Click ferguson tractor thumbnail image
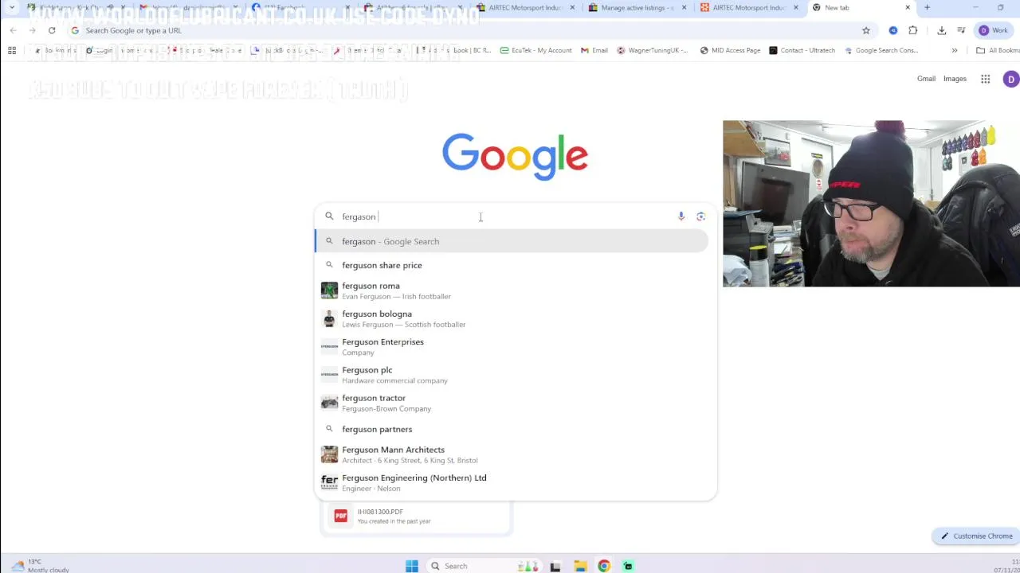This screenshot has width=1020, height=573. (329, 403)
